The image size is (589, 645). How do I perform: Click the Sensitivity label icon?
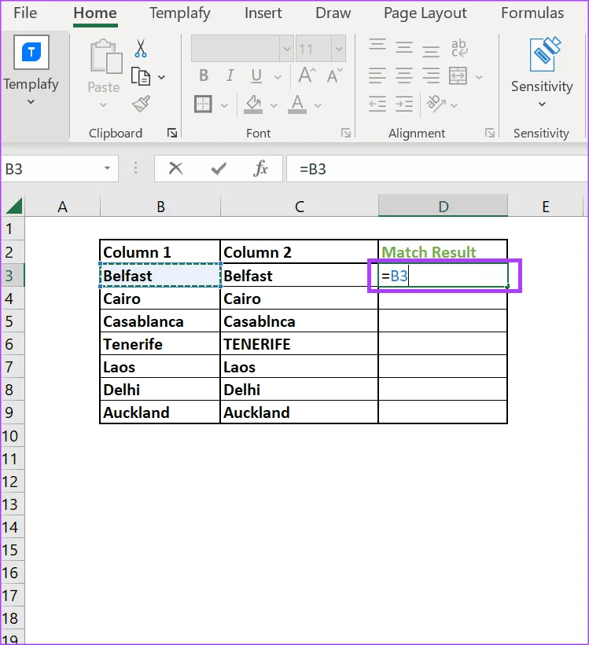(545, 54)
